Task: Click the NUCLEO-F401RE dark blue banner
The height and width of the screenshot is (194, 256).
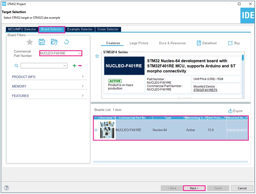Action: click(124, 66)
